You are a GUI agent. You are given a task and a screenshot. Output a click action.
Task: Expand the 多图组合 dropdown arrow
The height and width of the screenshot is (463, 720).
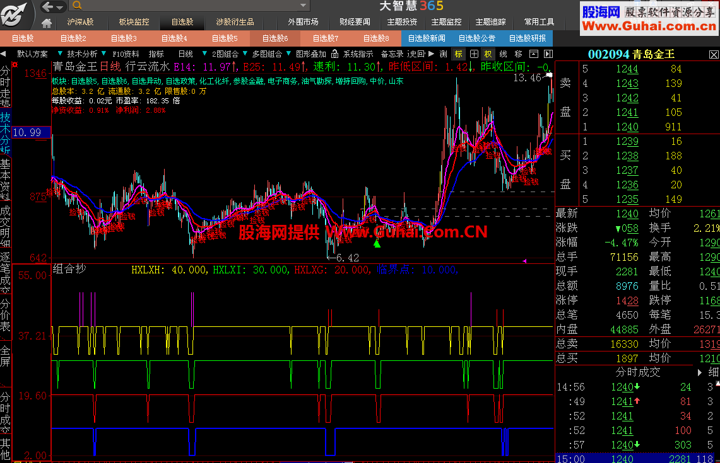245,54
